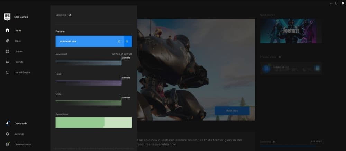This screenshot has height=151, width=346.
Task: Open the Store menu label
Action: click(18, 41)
